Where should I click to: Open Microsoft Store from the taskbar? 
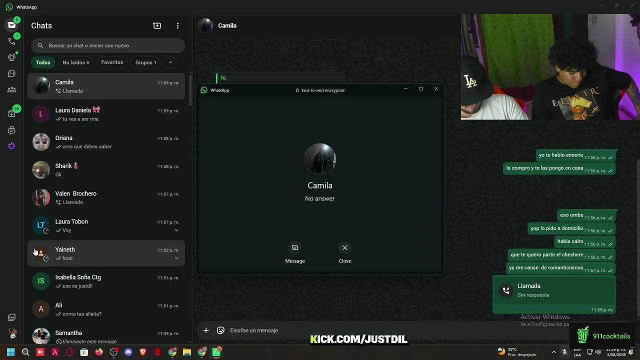pos(84,352)
